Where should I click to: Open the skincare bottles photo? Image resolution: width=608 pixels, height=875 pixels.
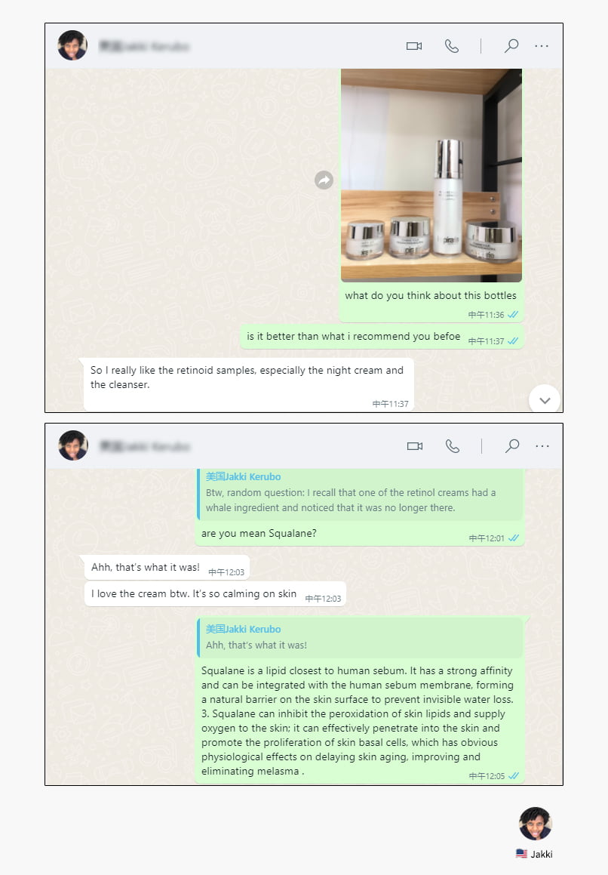[431, 175]
